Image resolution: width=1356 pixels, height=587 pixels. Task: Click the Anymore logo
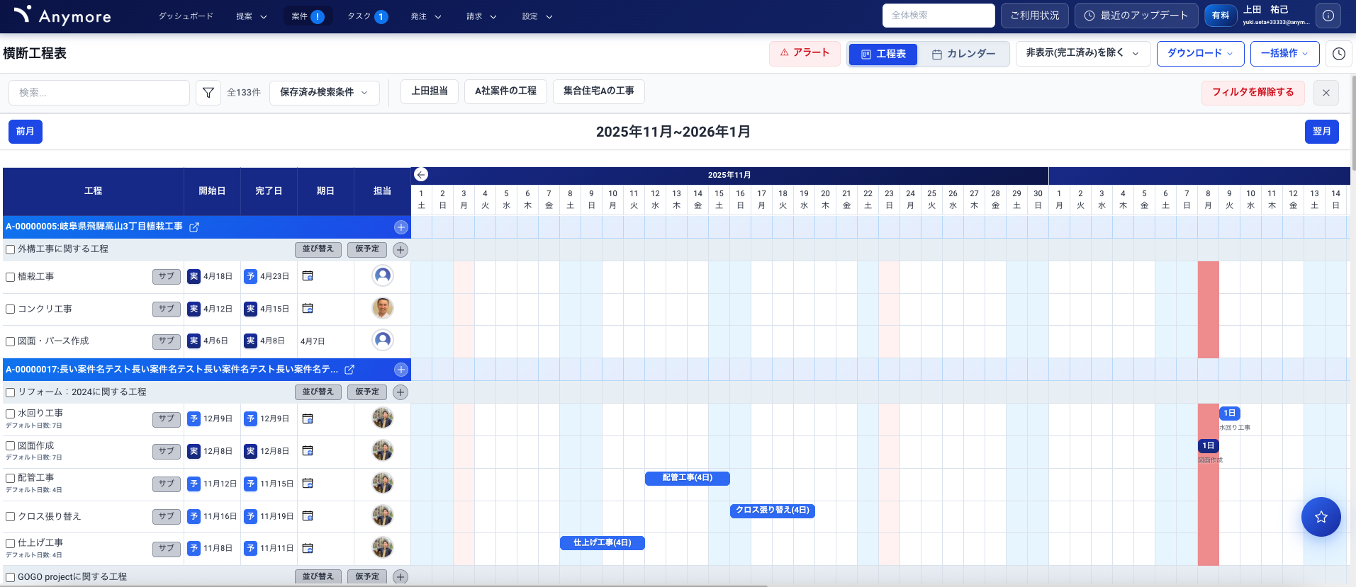point(62,16)
